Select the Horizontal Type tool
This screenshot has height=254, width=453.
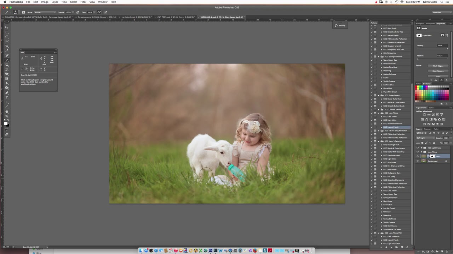click(6, 97)
